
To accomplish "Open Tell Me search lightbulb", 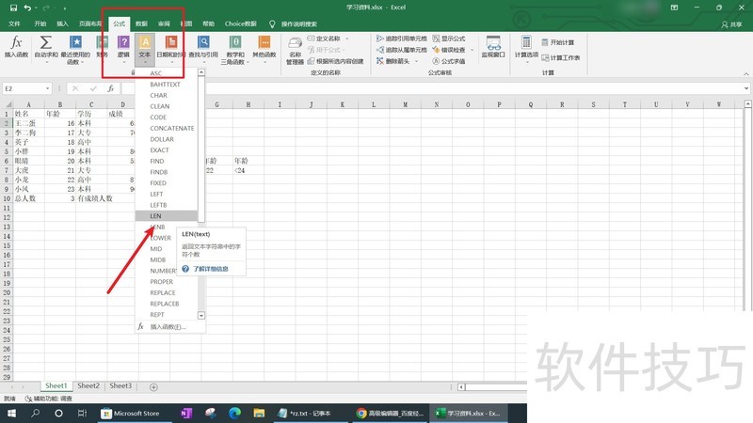I will coord(272,23).
